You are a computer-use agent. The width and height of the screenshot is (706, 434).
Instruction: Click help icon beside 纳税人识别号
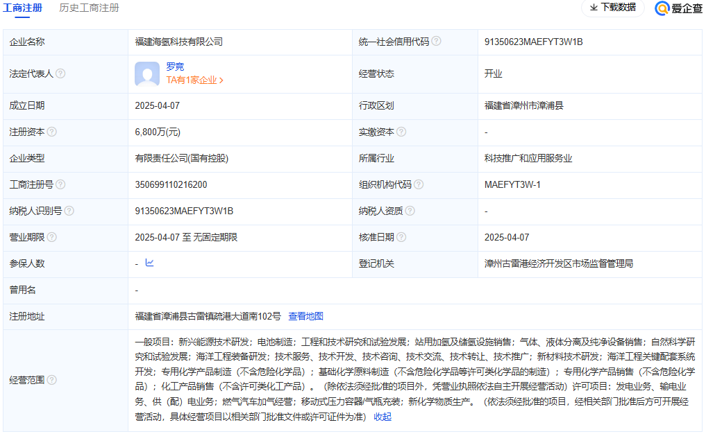pos(69,211)
